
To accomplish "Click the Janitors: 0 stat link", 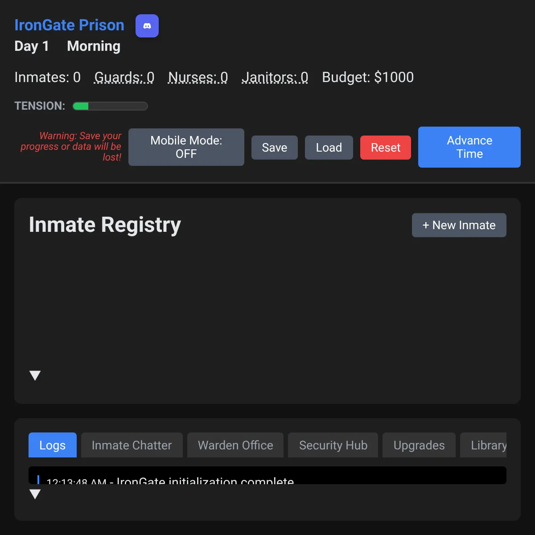I will coord(275,77).
